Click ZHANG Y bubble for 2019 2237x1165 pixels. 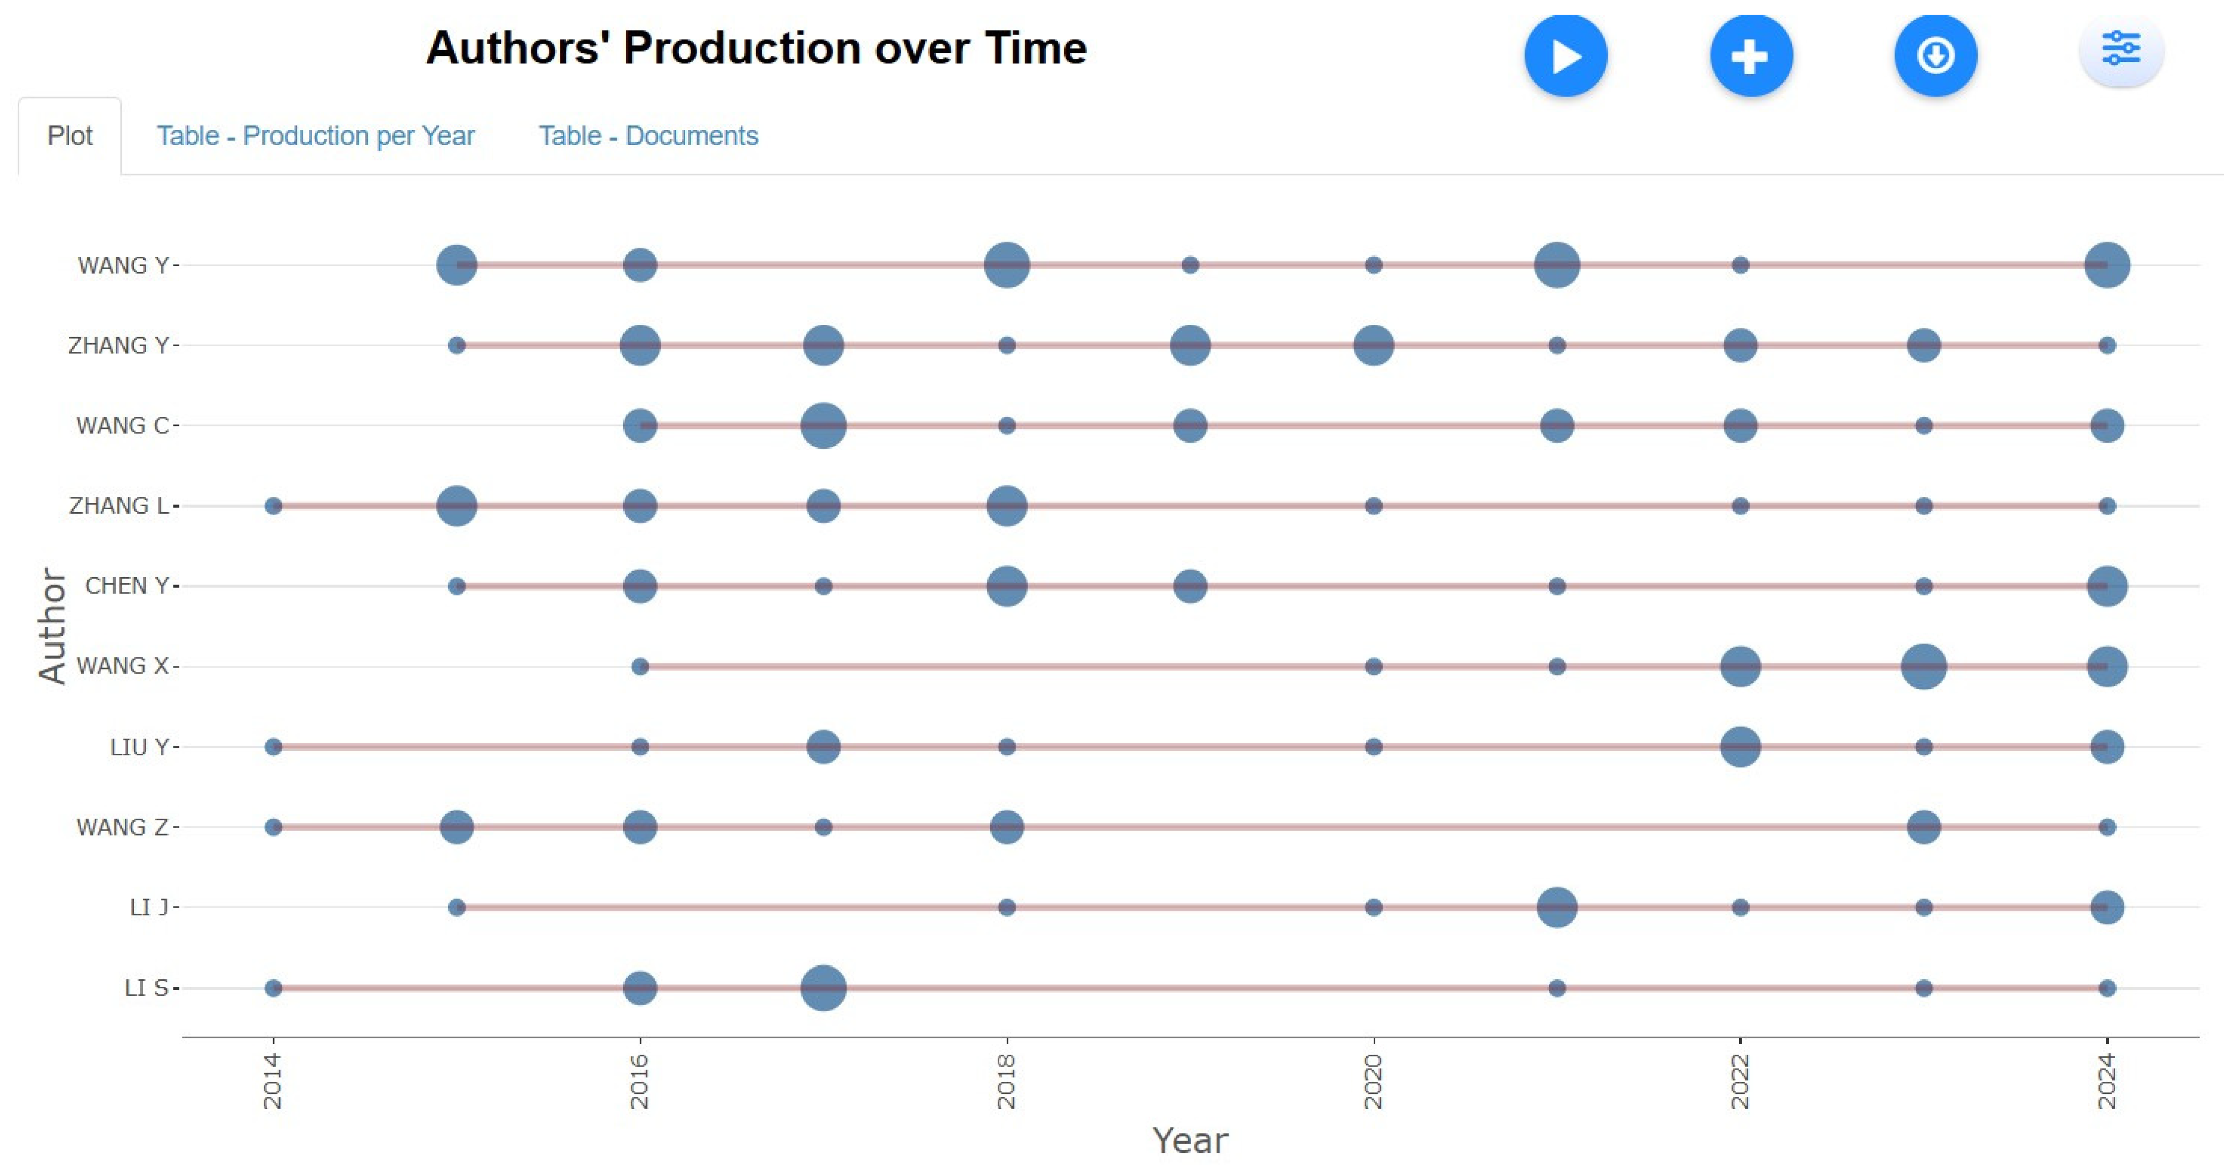[x=1190, y=345]
